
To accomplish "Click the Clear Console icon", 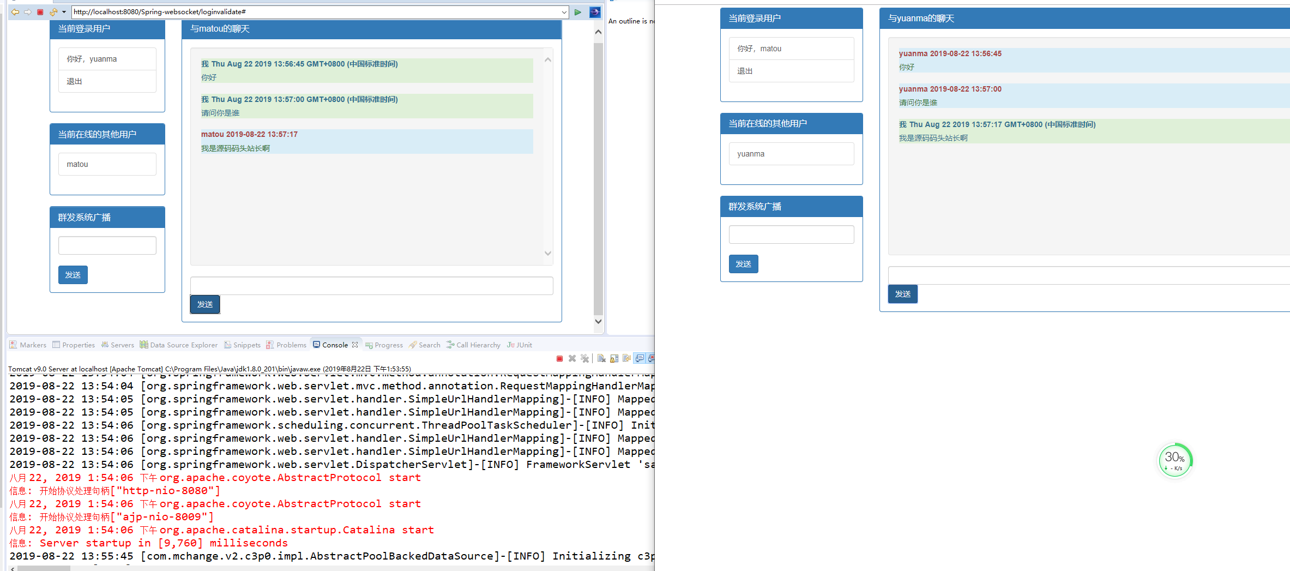I will click(601, 358).
